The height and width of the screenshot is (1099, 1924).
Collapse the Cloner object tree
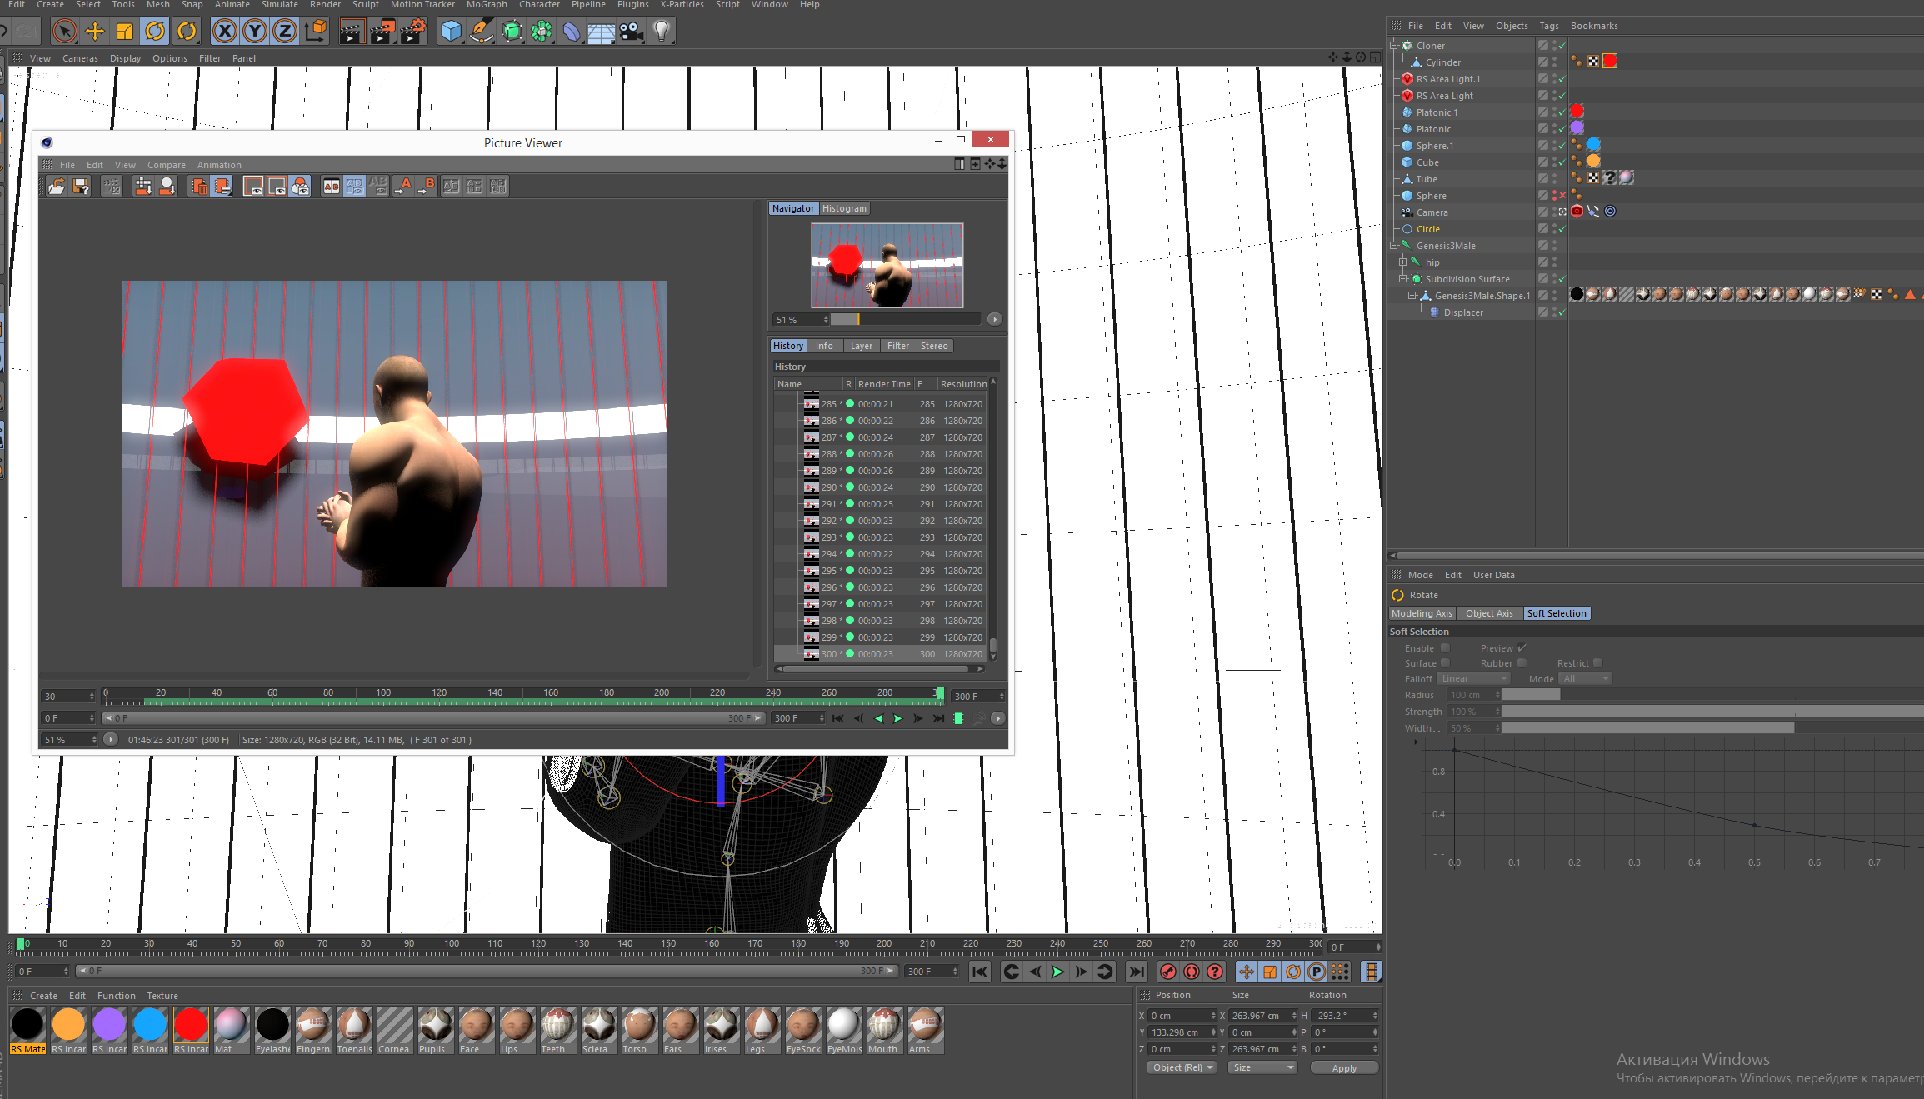(1394, 46)
